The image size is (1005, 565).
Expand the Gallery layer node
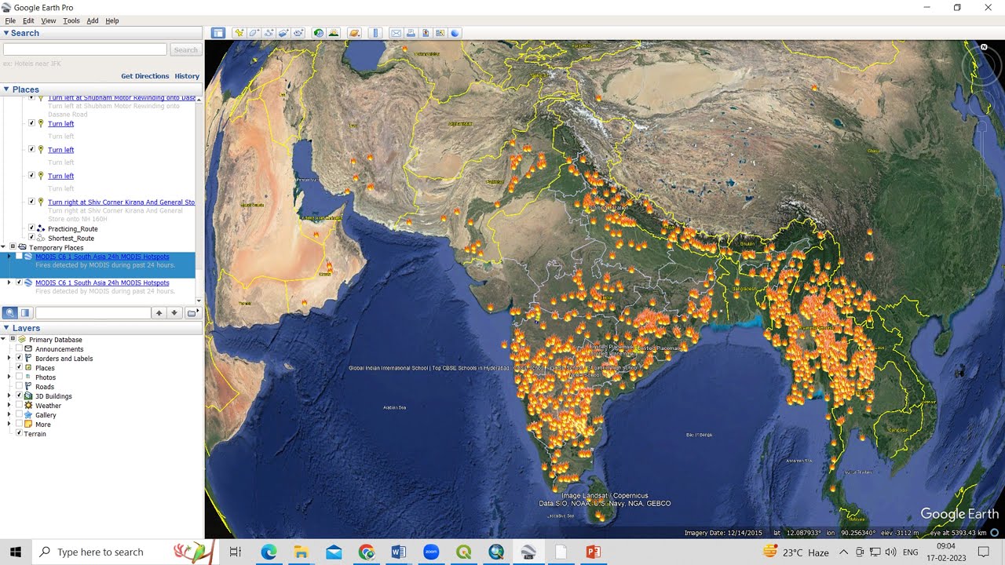(9, 415)
